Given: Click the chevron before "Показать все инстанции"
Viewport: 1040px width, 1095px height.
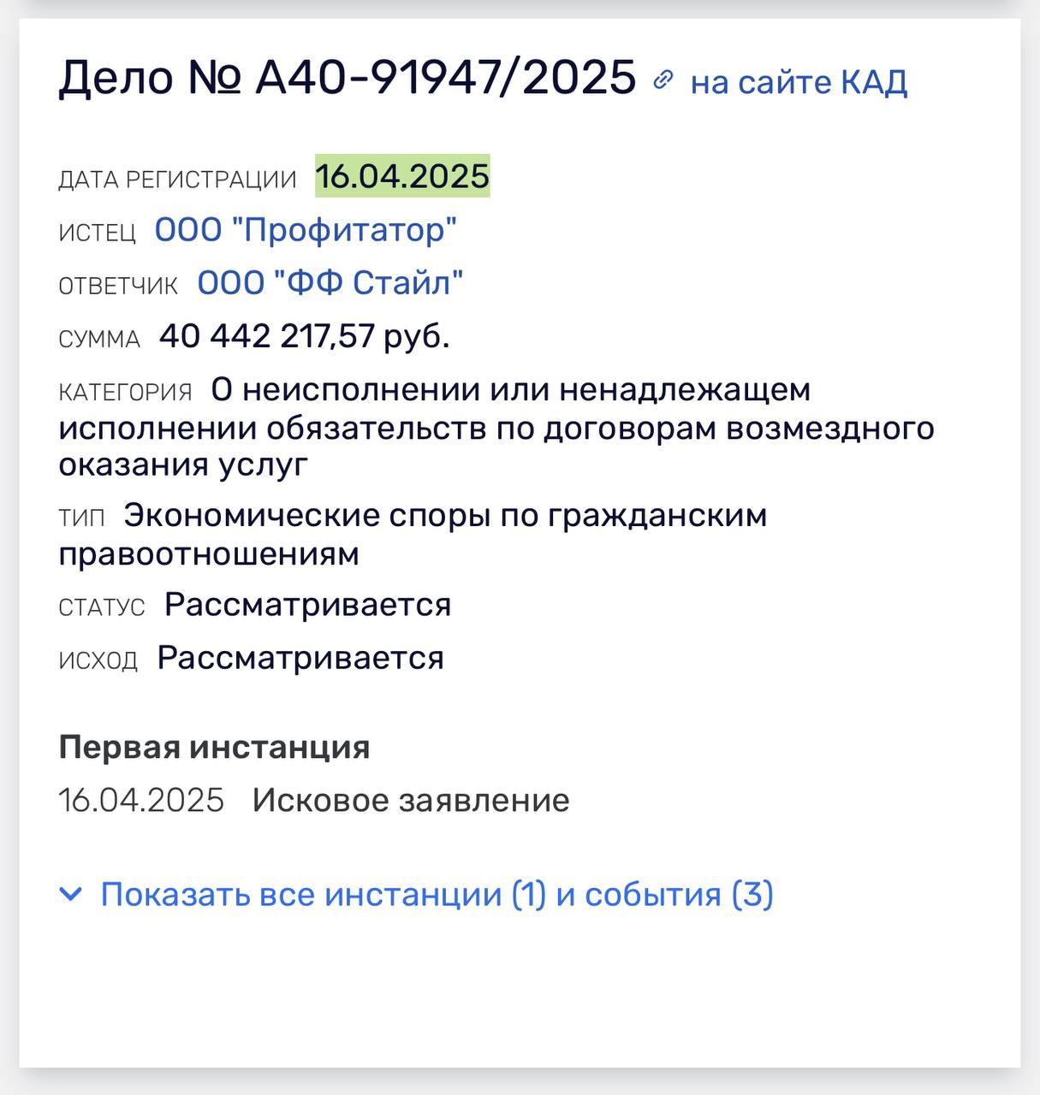Looking at the screenshot, I should tap(71, 895).
